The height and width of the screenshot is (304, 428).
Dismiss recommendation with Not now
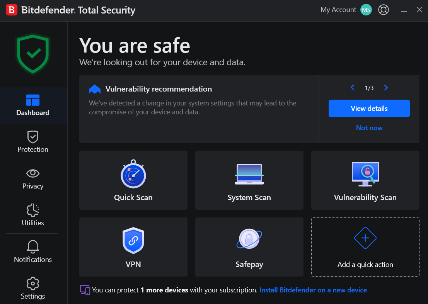pyautogui.click(x=369, y=128)
